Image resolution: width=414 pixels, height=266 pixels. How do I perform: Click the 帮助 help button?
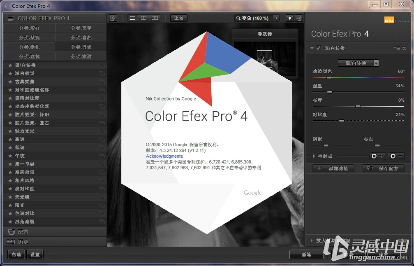(x=16, y=254)
